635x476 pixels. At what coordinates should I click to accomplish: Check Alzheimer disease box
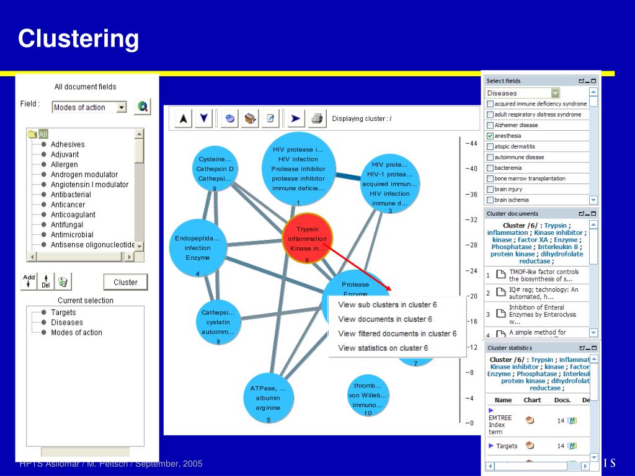490,125
